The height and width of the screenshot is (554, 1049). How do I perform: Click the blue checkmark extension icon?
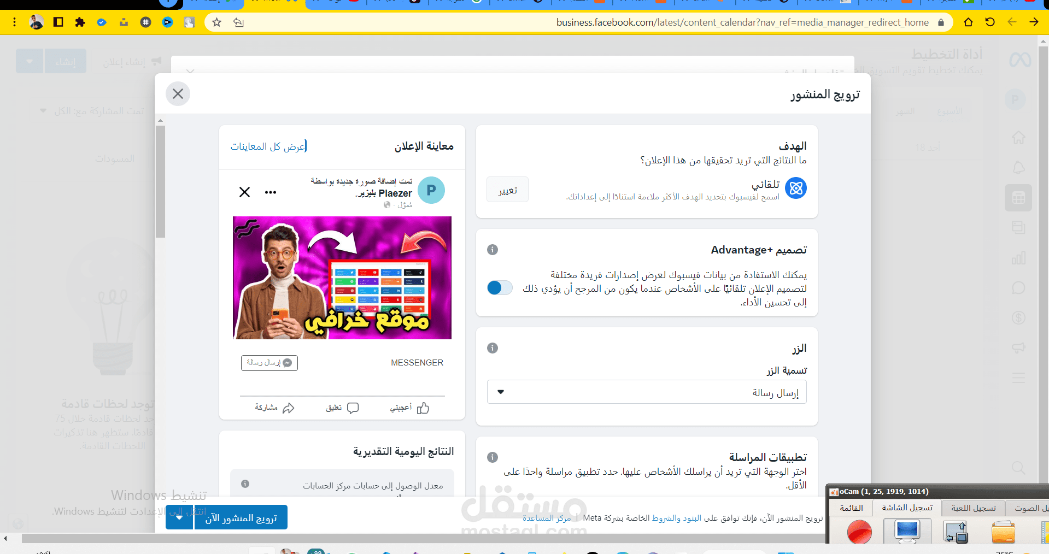click(102, 22)
